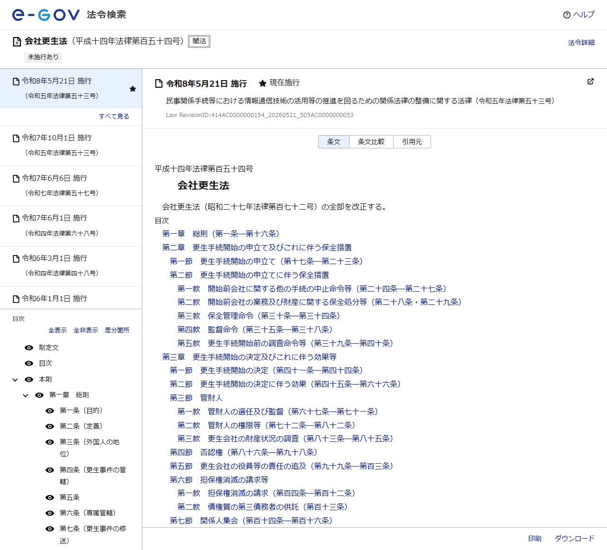
Task: Select 第七条（更生事件の移送） in tree
Action: (93, 534)
